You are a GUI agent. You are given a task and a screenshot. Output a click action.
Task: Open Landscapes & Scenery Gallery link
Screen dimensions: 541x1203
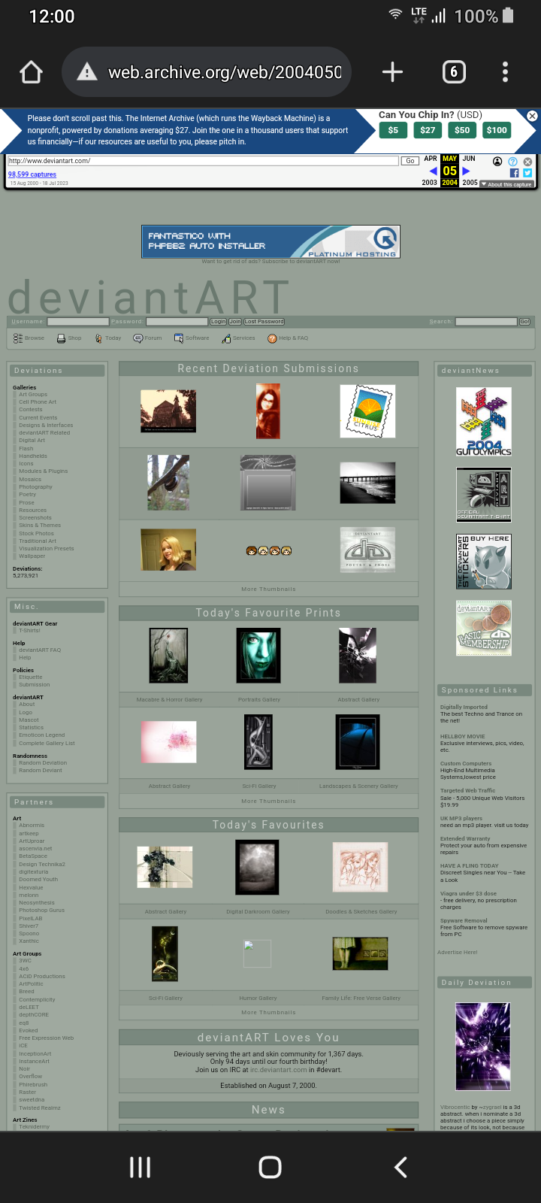(358, 786)
